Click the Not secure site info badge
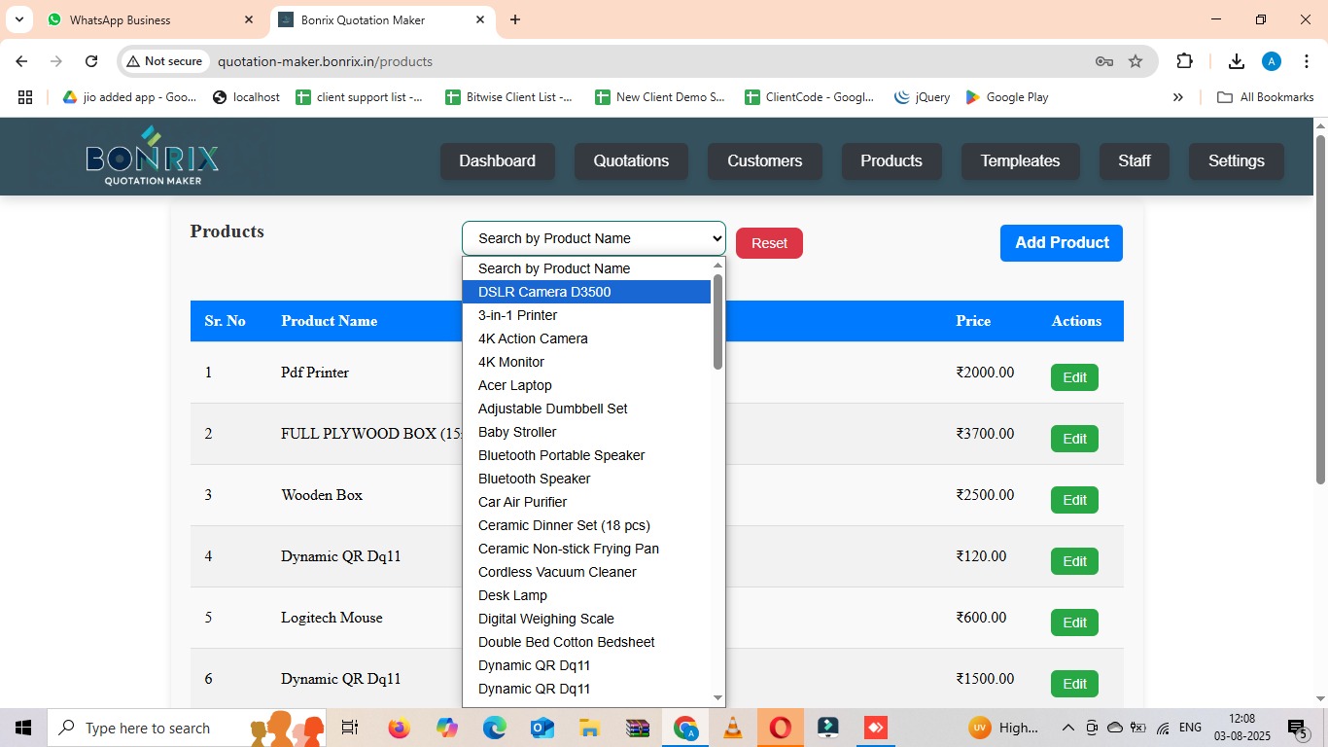The image size is (1328, 747). [x=164, y=61]
